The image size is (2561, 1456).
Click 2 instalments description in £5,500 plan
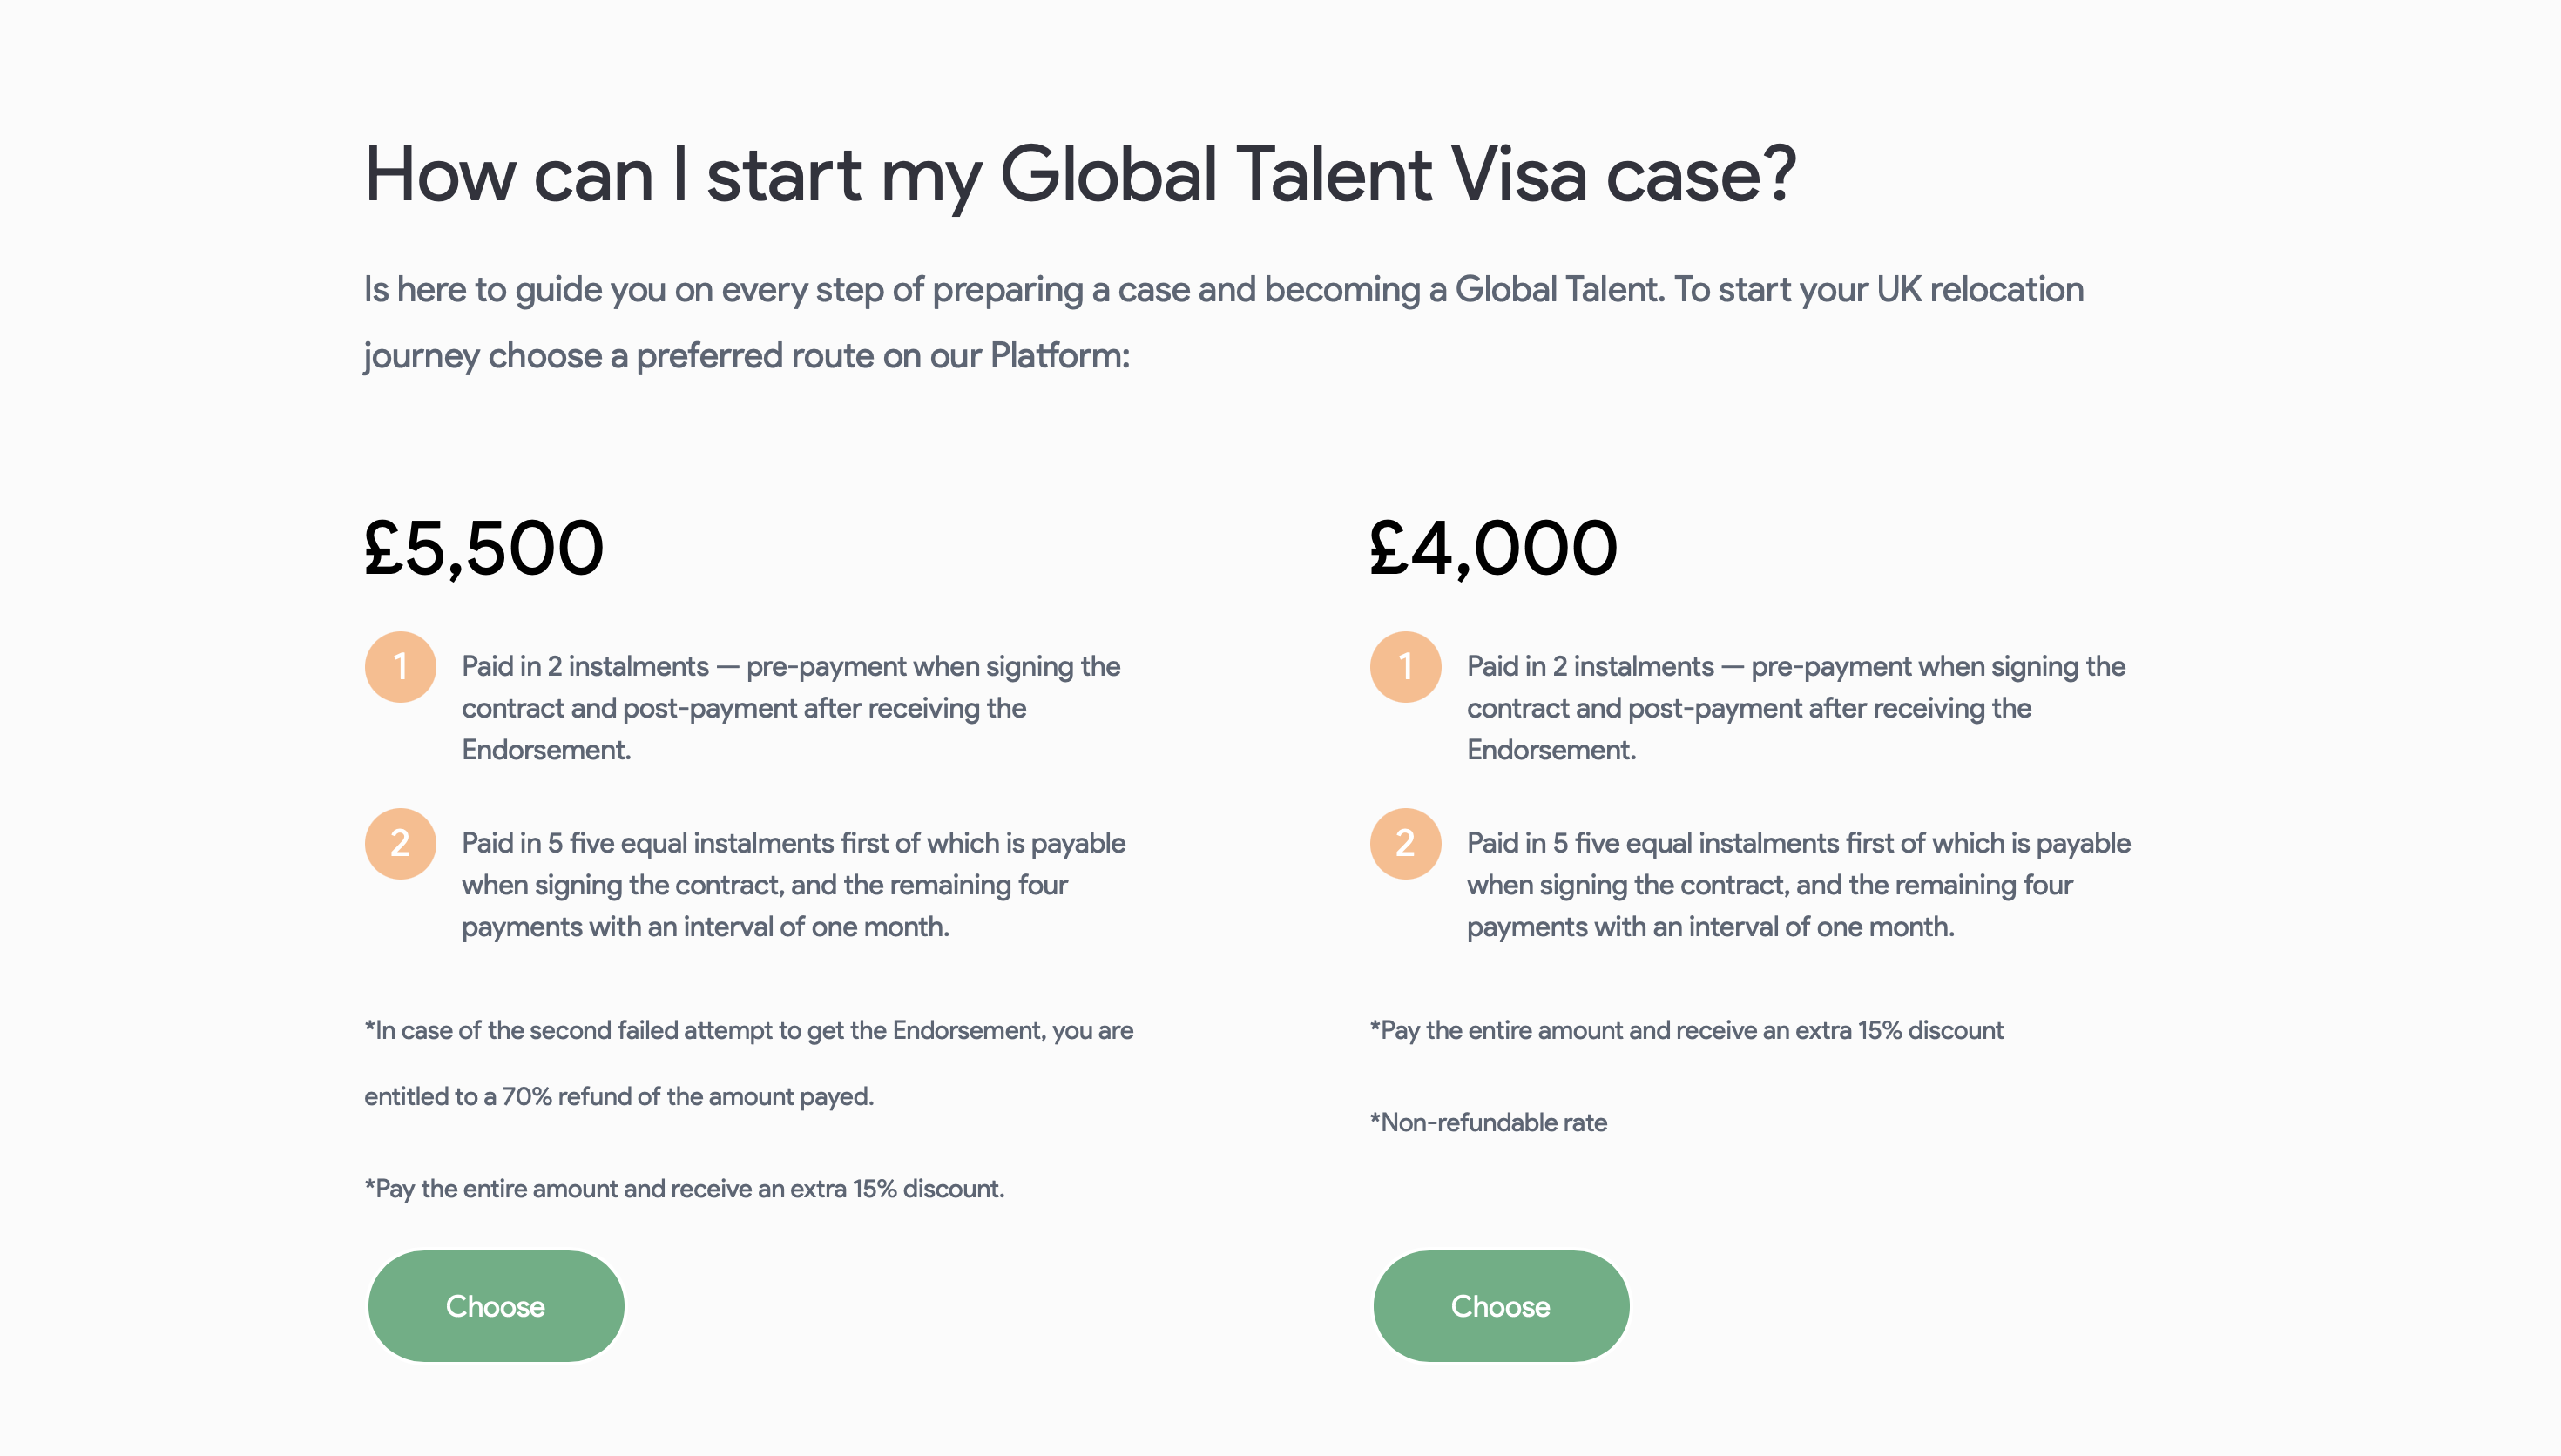[x=791, y=708]
